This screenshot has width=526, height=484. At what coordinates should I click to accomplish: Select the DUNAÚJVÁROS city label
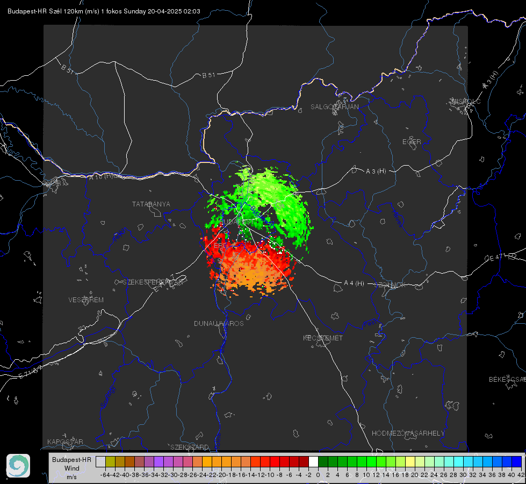[x=219, y=323]
